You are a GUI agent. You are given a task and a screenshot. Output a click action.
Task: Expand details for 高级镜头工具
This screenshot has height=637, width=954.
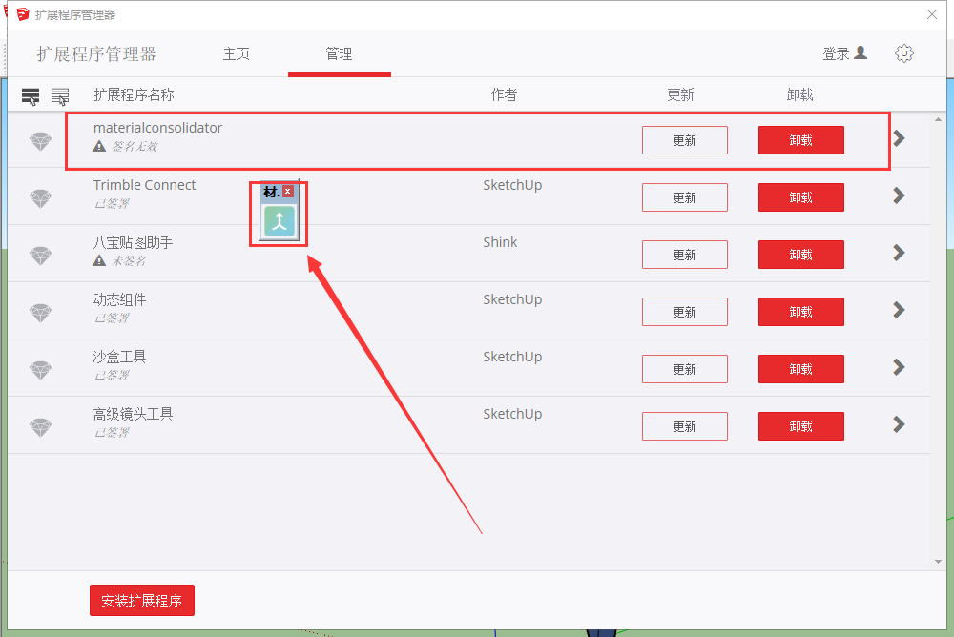899,424
